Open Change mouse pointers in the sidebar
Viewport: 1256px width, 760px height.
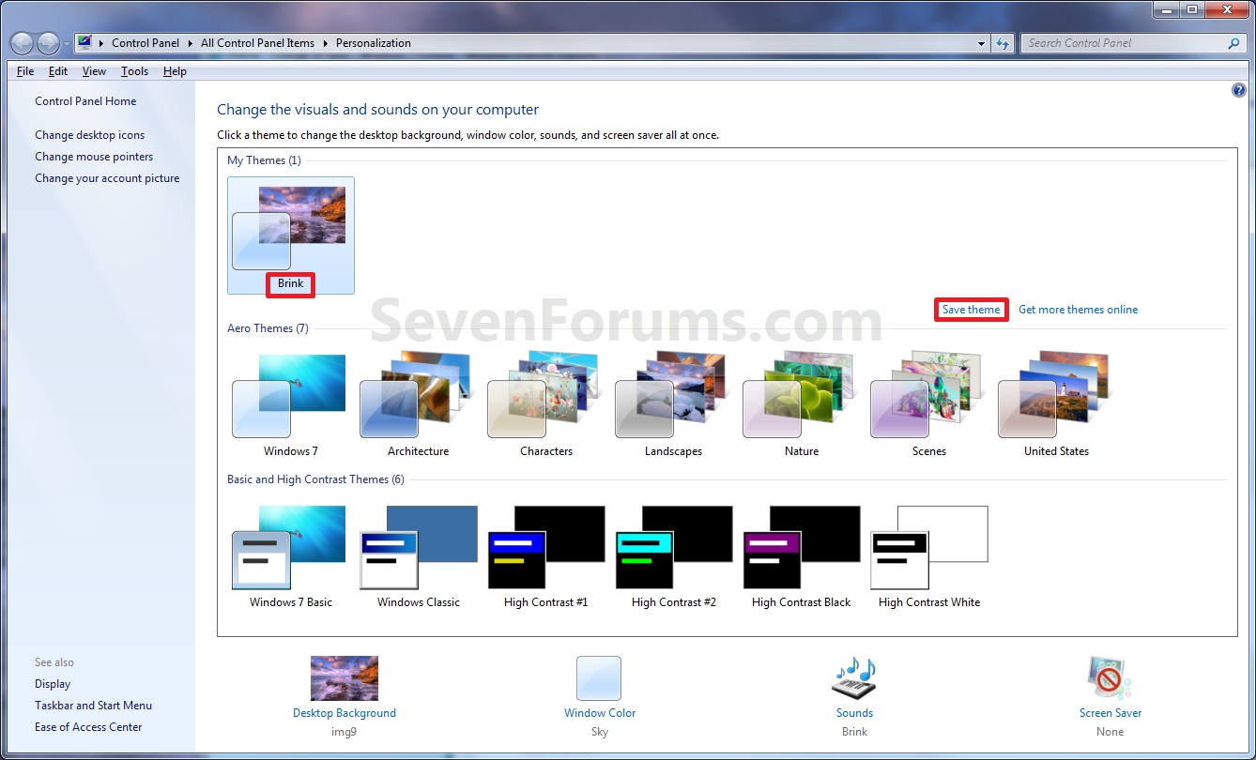point(94,156)
